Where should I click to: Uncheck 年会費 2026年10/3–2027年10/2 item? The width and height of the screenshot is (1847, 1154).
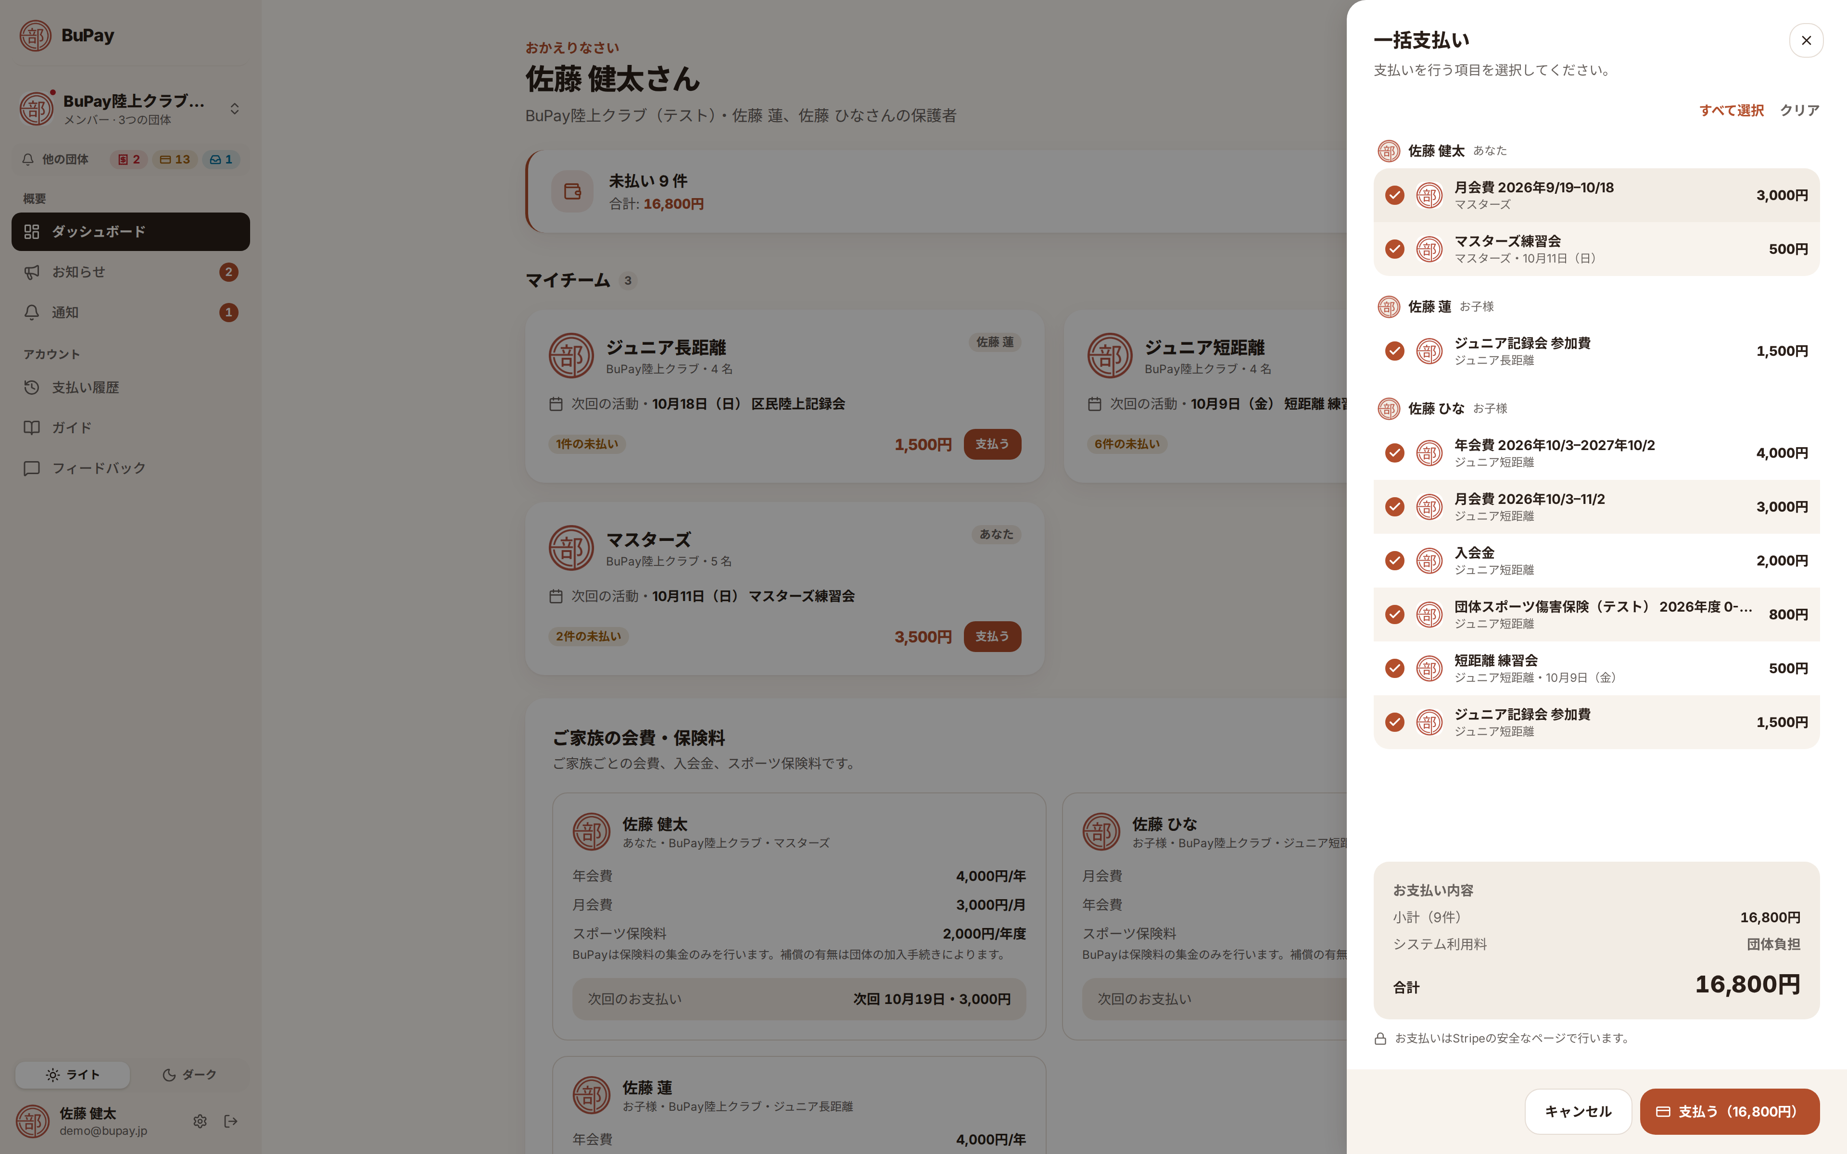click(1394, 453)
